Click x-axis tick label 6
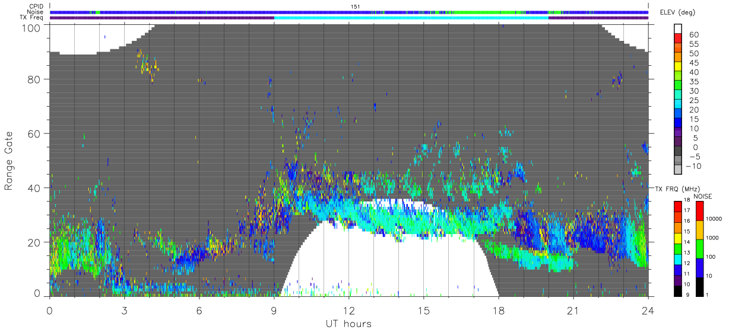The height and width of the screenshot is (336, 729). coord(199,311)
